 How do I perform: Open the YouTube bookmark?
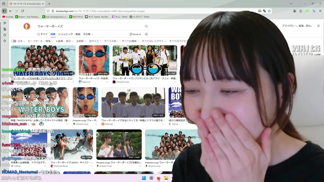[x=8, y=17]
